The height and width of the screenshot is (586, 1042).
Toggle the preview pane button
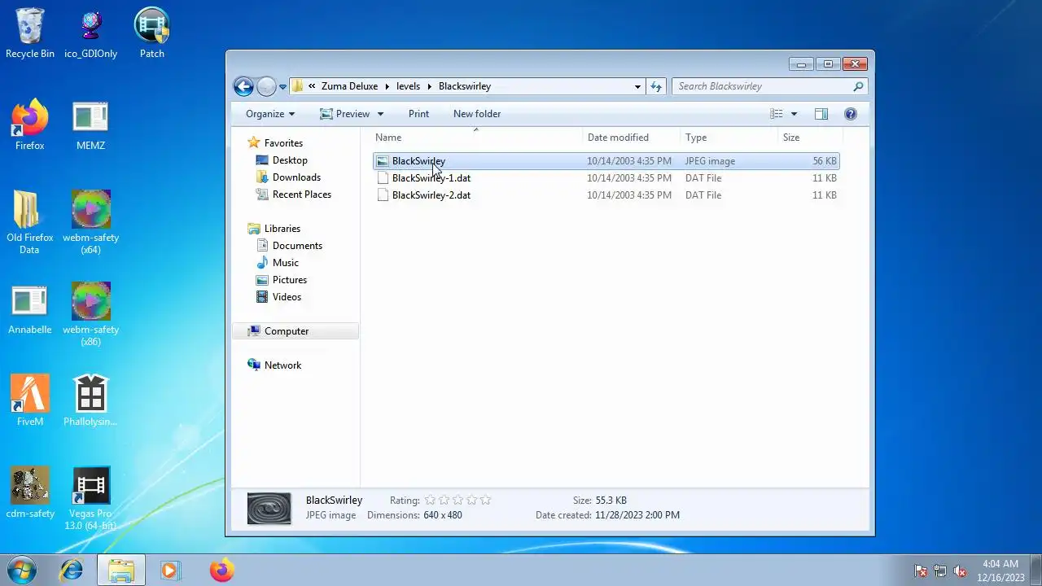[821, 114]
